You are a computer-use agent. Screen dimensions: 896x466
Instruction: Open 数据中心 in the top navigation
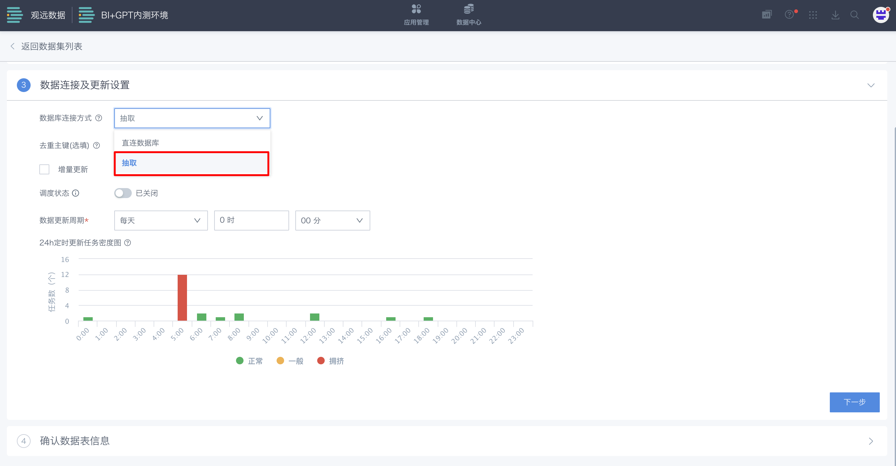[x=469, y=15]
